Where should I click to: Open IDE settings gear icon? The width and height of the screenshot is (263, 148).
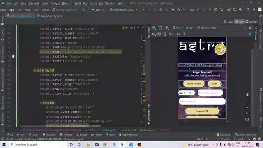(254, 9)
